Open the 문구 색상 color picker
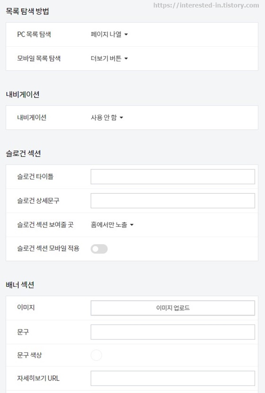The image size is (265, 393). [x=96, y=355]
